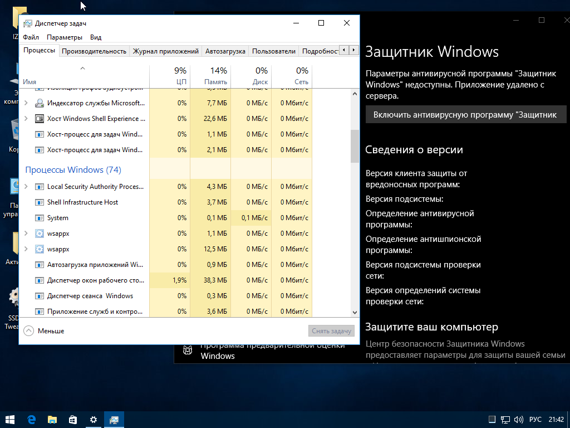
Task: Open the Windows Start menu
Action: point(10,420)
